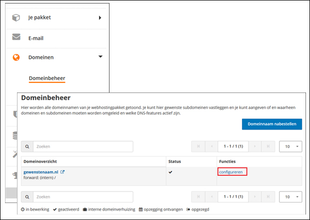
Task: Focus the upper Zoeken search field
Action: (x=83, y=146)
